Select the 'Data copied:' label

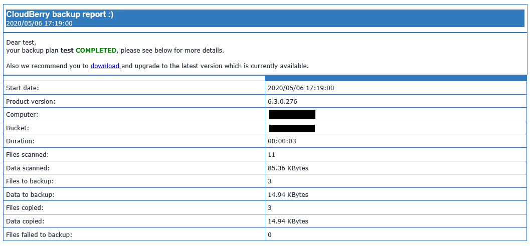pyautogui.click(x=26, y=221)
